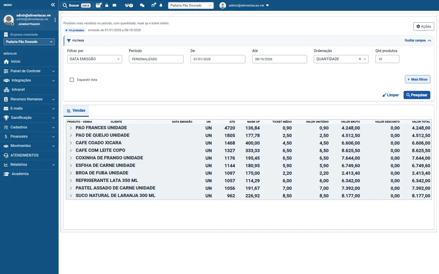Open the notifications bell icon
The width and height of the screenshot is (439, 274).
tap(161, 5)
